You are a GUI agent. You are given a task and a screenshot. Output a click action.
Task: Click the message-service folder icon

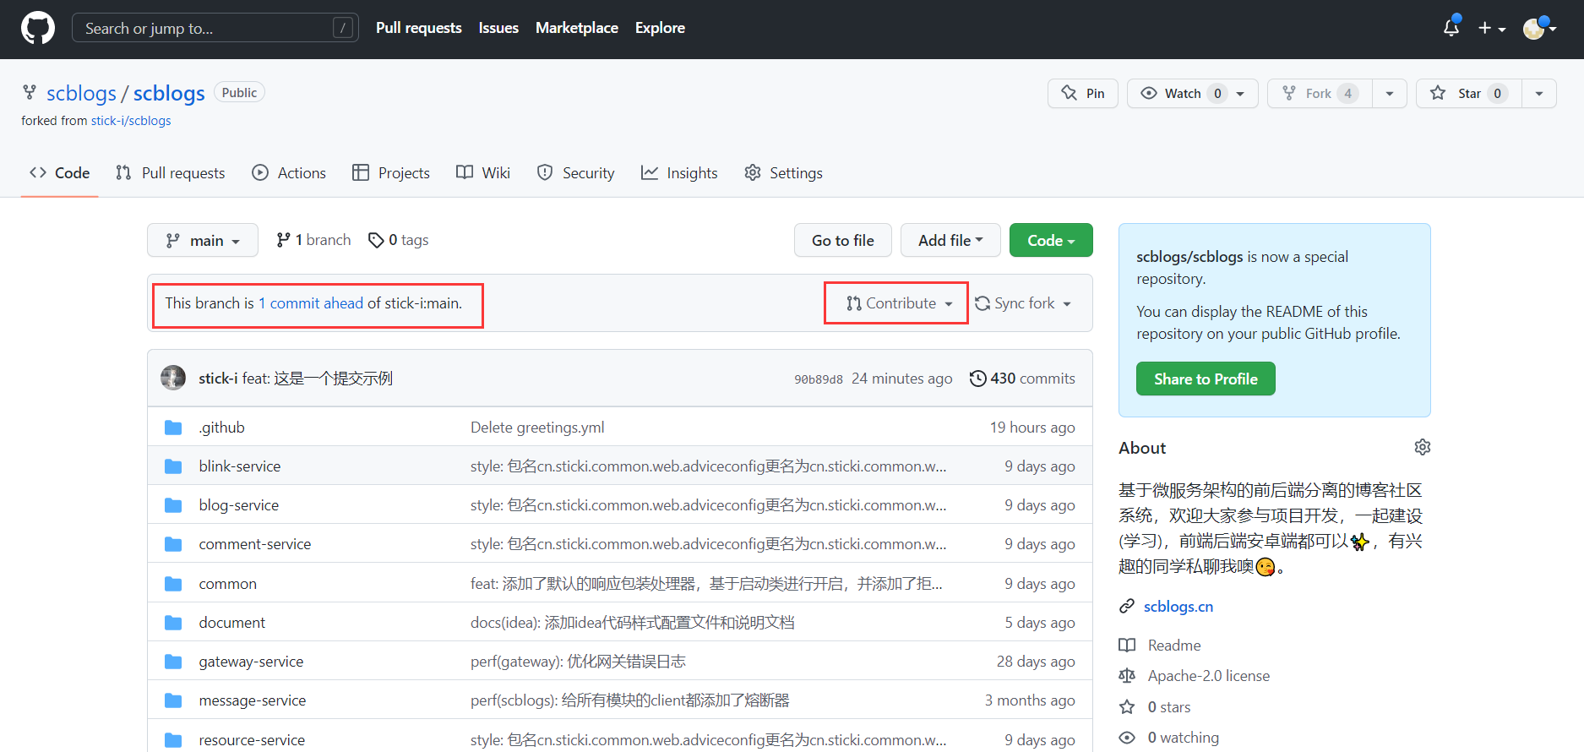click(x=173, y=700)
